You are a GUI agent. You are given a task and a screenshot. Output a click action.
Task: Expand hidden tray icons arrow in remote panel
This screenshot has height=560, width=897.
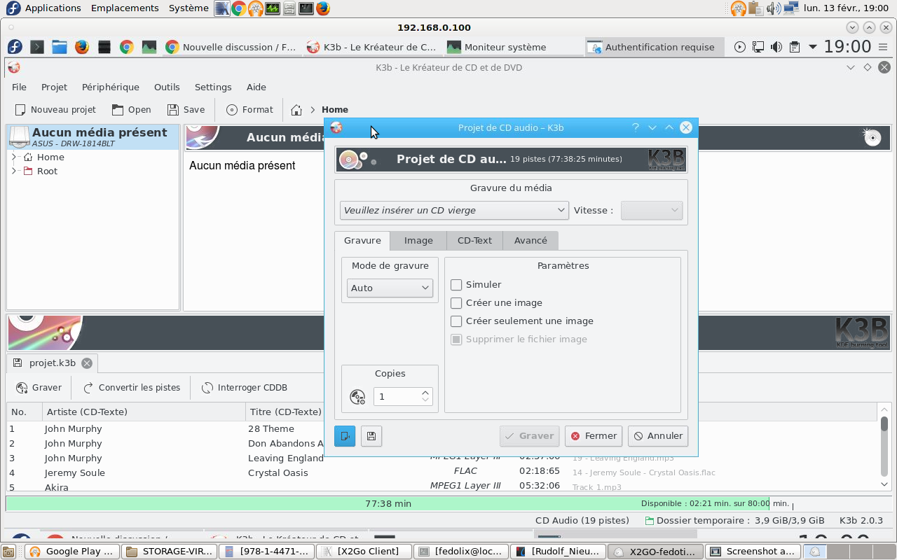[813, 47]
